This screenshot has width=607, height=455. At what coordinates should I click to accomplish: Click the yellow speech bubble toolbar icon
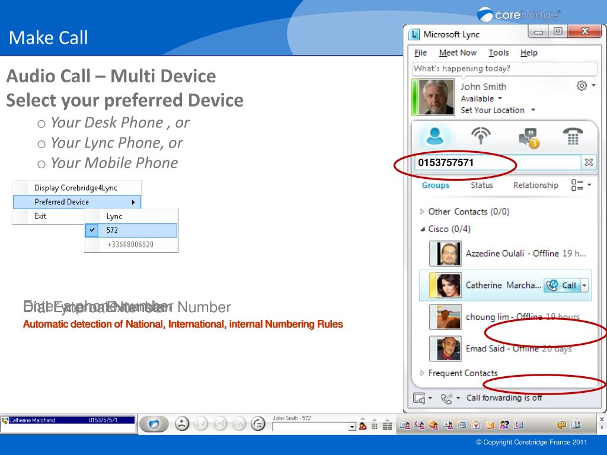561,425
